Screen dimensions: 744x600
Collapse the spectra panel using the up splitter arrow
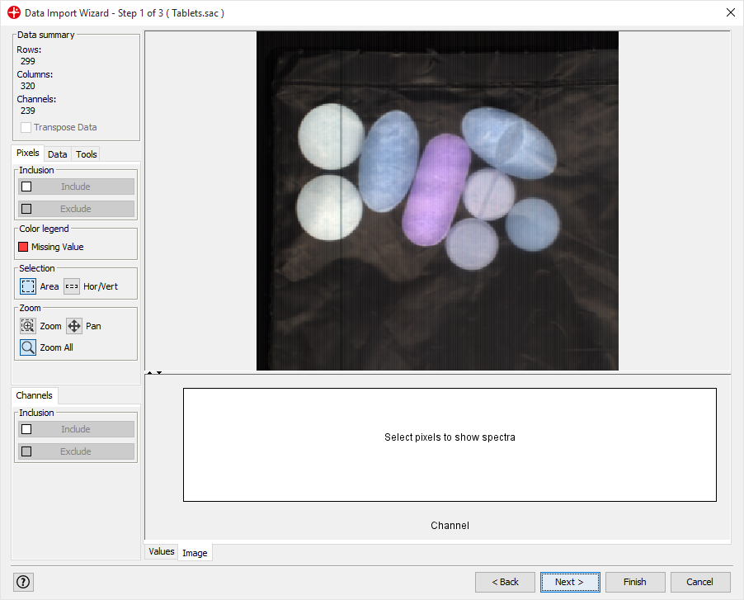(149, 373)
